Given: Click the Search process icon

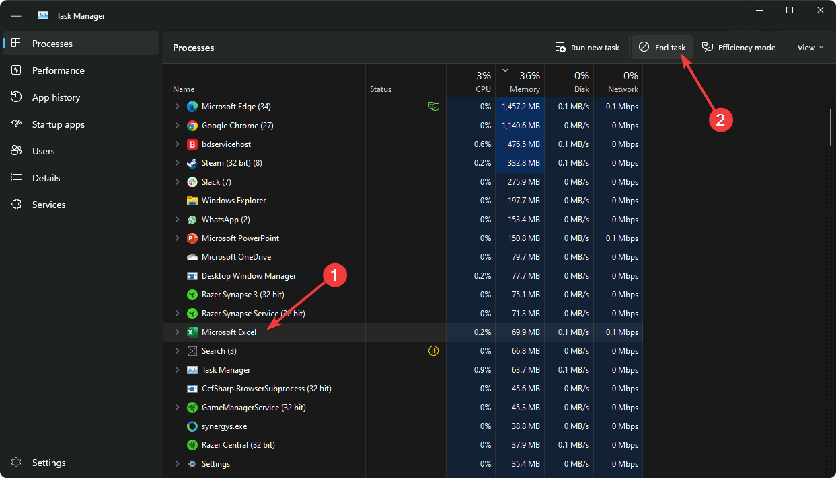Looking at the screenshot, I should [x=192, y=351].
